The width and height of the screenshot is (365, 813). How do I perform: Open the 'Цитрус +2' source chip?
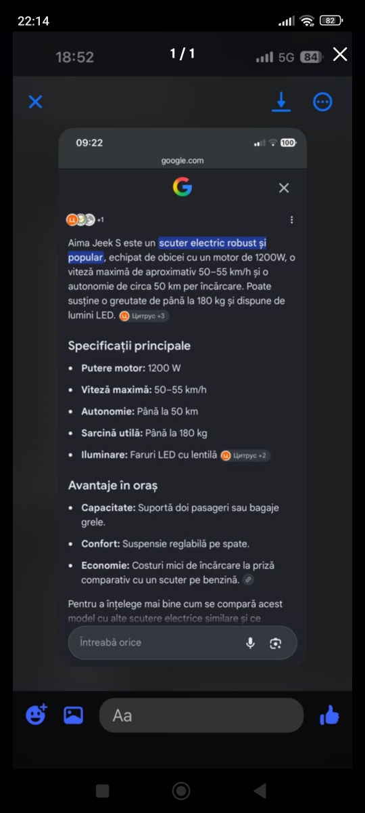[x=245, y=455]
